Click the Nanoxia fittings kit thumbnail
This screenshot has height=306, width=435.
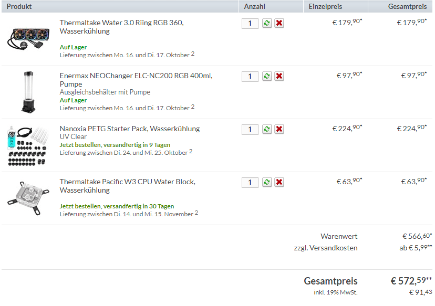tap(28, 146)
